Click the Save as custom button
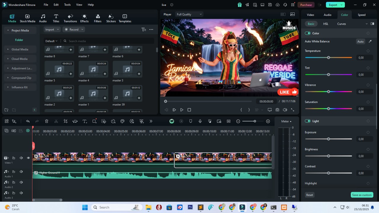The width and height of the screenshot is (379, 213). click(x=362, y=195)
